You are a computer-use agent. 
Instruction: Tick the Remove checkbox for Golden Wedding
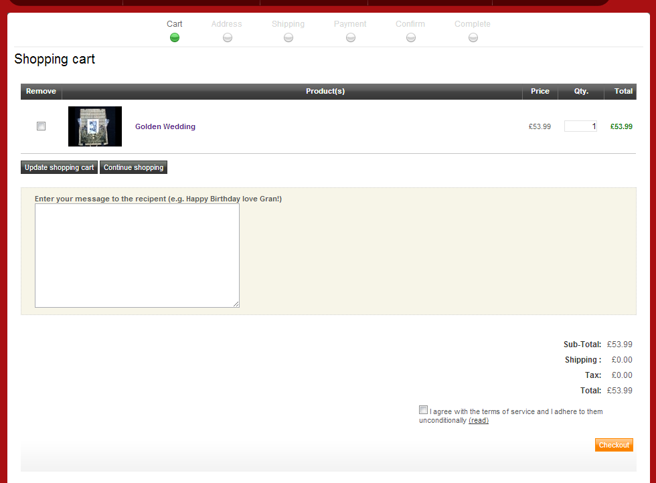[x=41, y=126]
